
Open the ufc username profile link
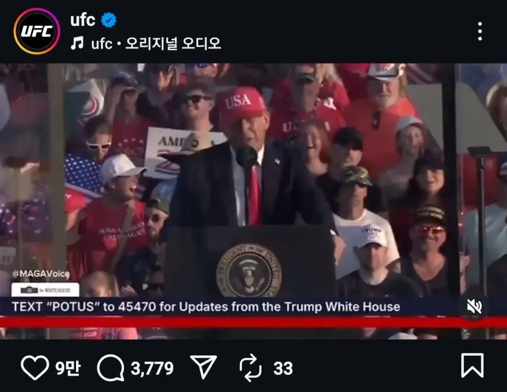click(x=83, y=20)
